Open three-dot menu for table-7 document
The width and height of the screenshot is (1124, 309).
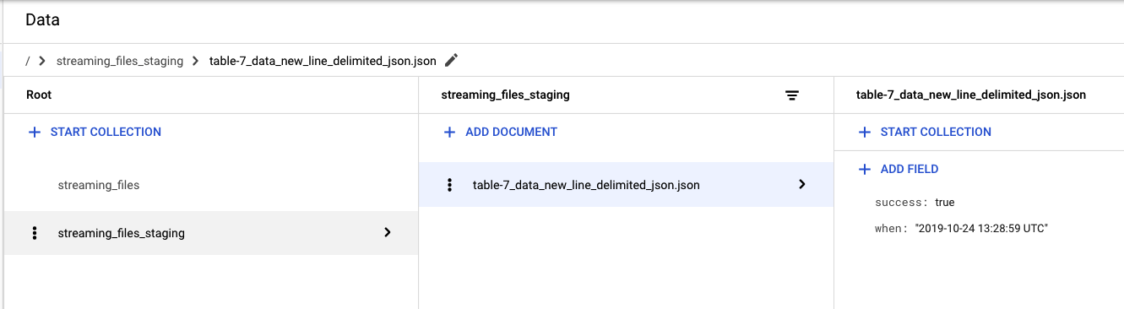[450, 185]
